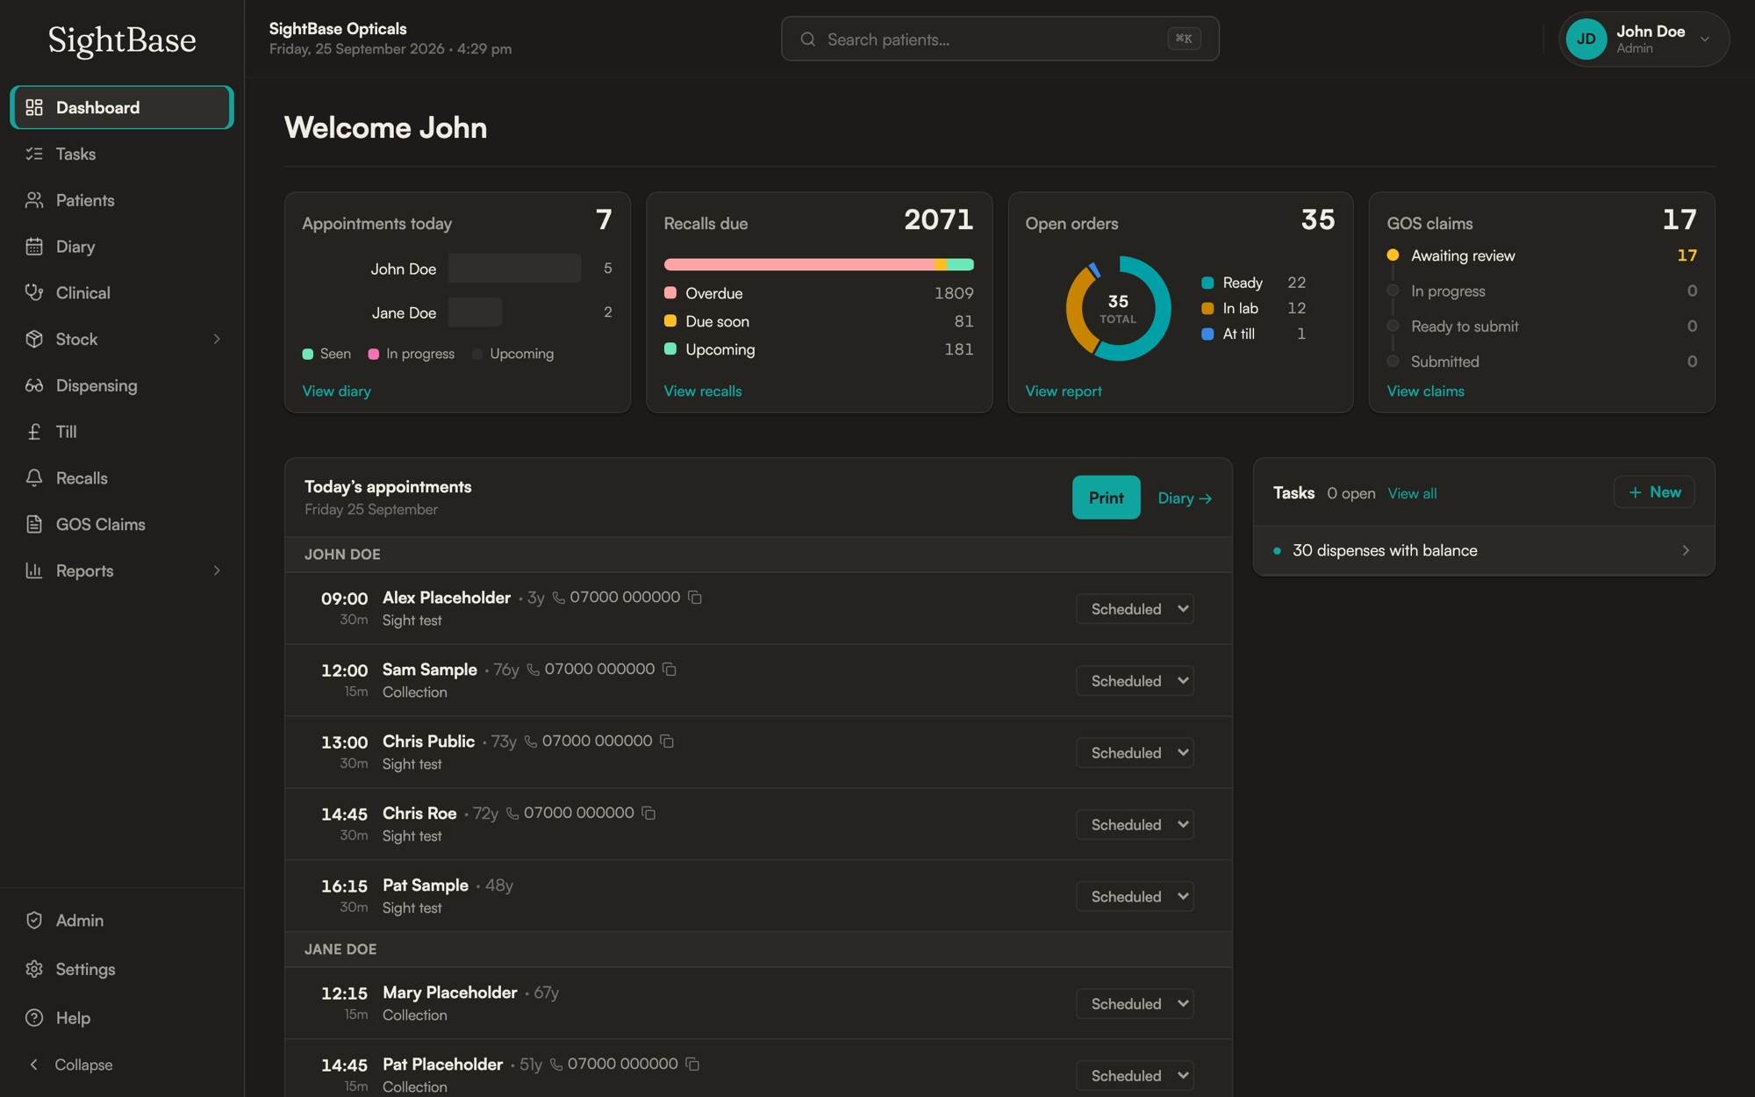This screenshot has height=1097, width=1755.
Task: Select Clinical in the sidebar
Action: tap(122, 292)
